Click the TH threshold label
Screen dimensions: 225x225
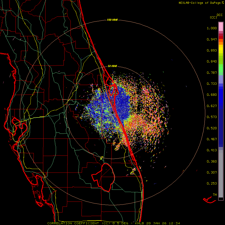(215, 195)
